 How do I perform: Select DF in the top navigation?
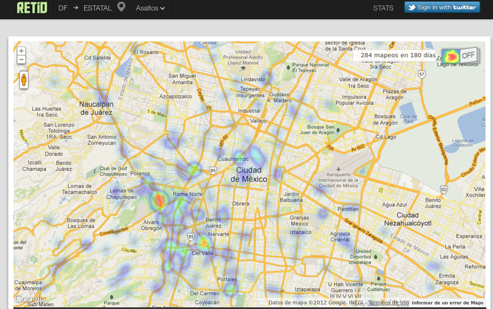63,8
